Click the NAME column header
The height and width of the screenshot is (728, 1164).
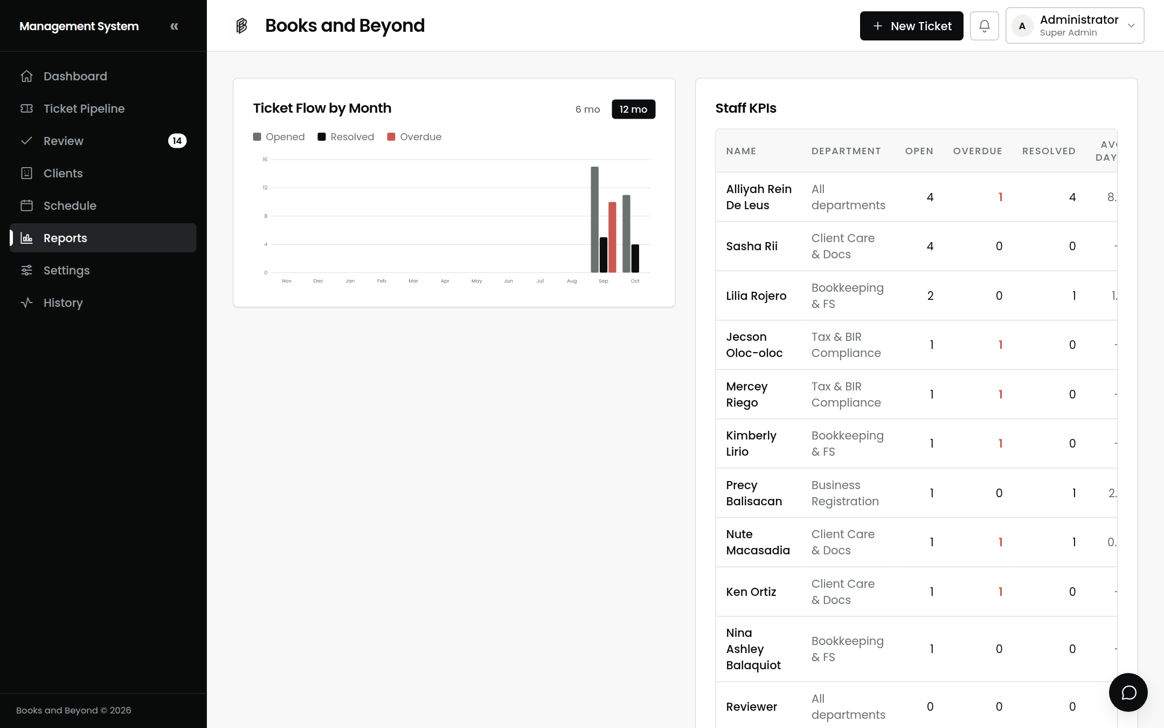pyautogui.click(x=741, y=151)
